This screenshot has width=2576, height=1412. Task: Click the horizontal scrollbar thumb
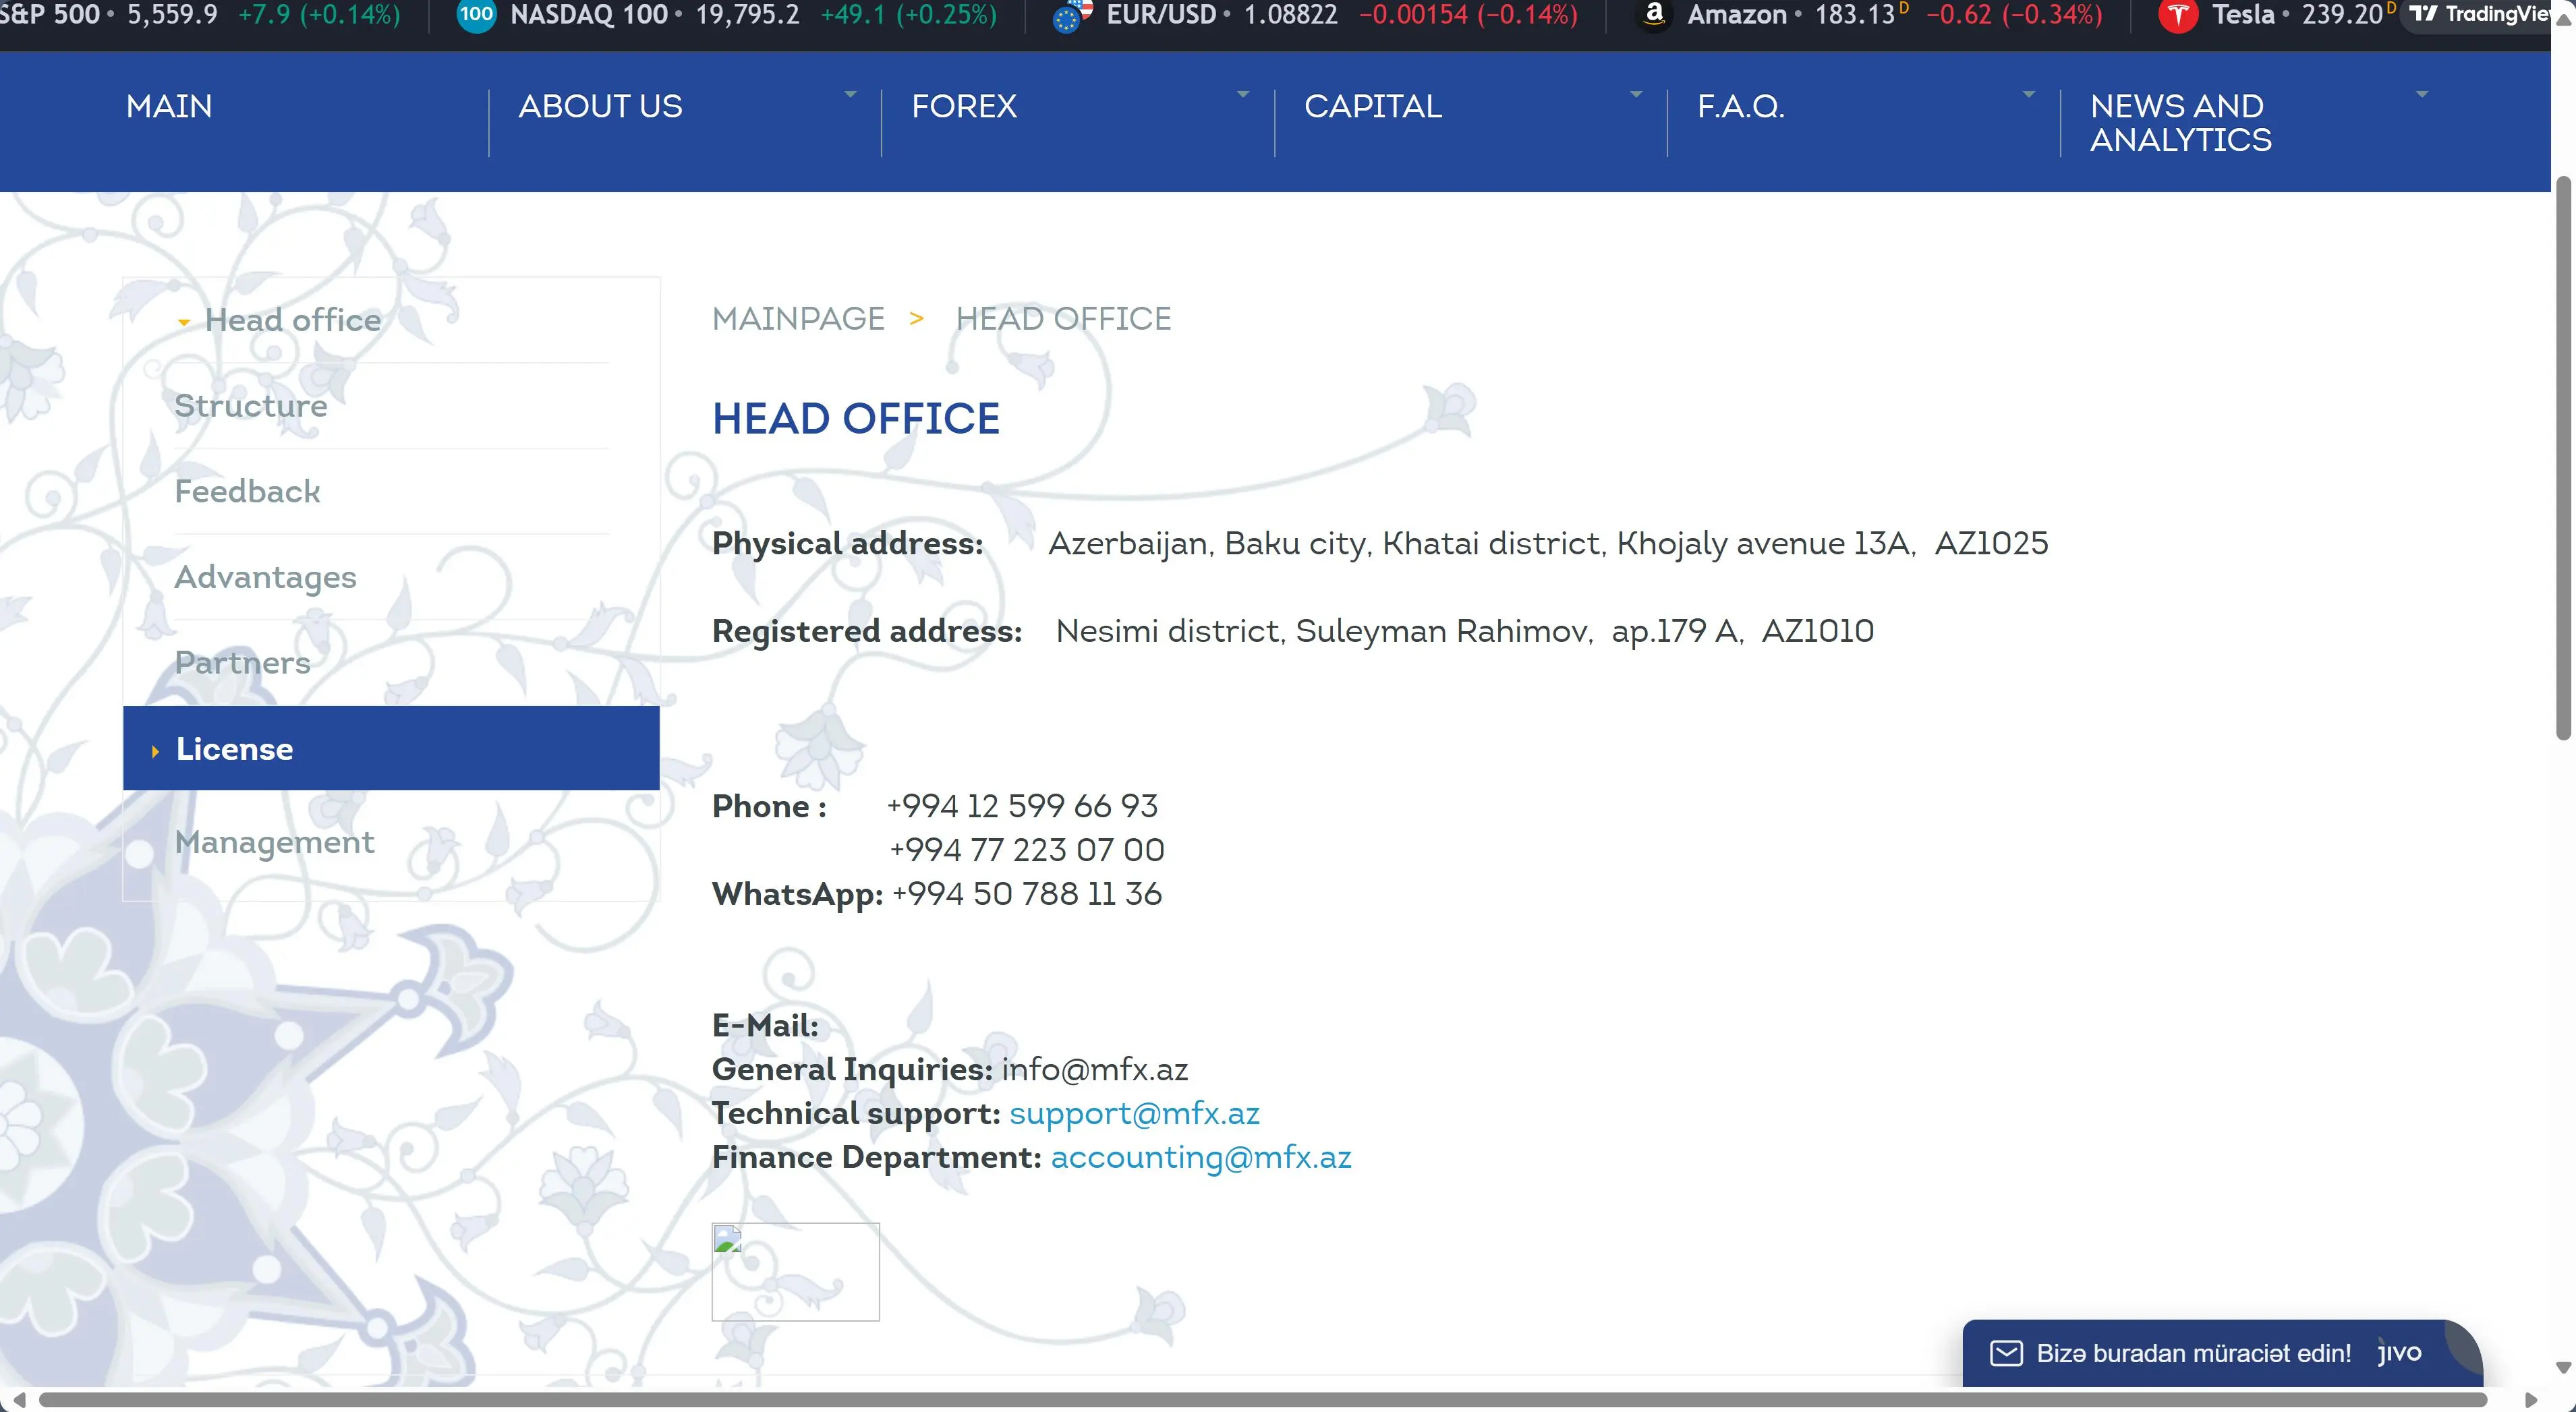pos(1262,1399)
